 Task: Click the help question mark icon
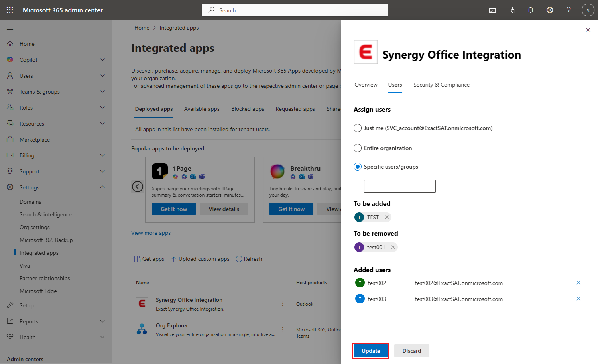[568, 10]
